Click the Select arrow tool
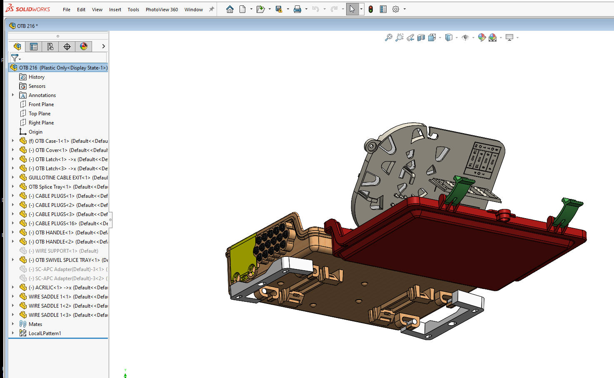The image size is (614, 378). pyautogui.click(x=352, y=9)
